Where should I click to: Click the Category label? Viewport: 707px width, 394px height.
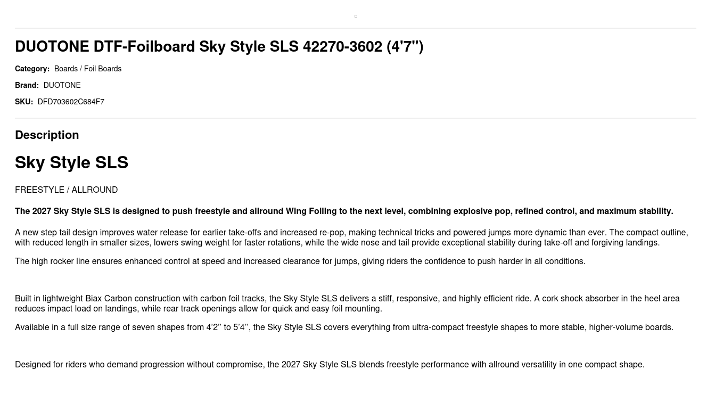pos(32,69)
